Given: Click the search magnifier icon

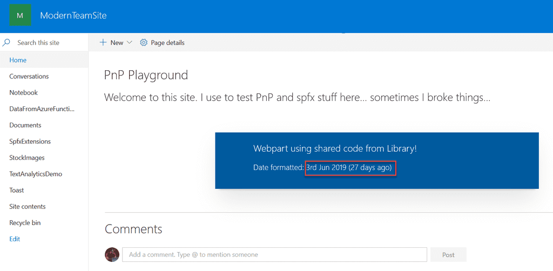Looking at the screenshot, I should (6, 43).
